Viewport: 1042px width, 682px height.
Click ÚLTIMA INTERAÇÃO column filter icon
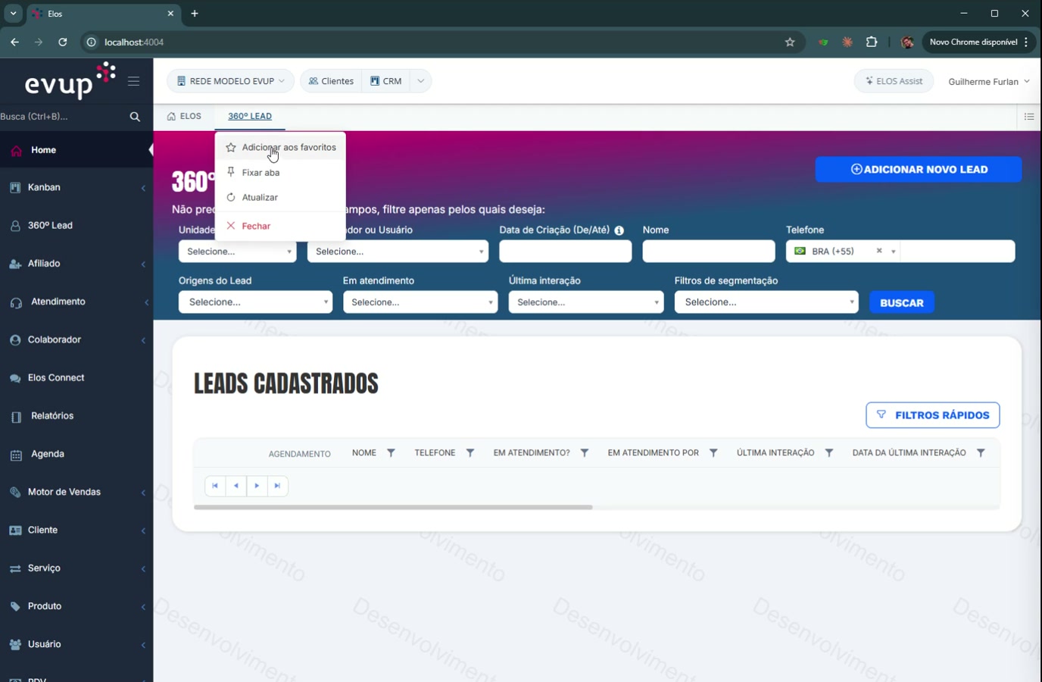[x=829, y=452]
